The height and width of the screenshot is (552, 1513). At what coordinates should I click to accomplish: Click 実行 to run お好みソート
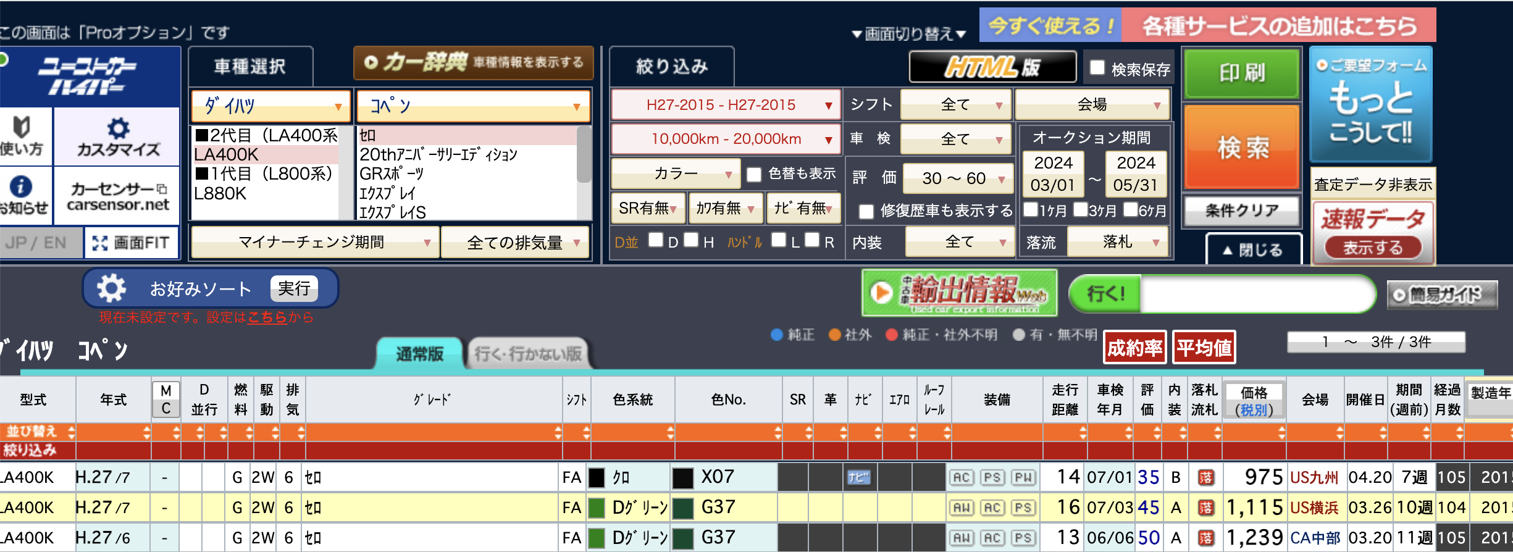pos(294,288)
